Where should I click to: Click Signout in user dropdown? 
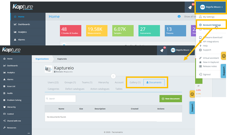(x=205, y=75)
